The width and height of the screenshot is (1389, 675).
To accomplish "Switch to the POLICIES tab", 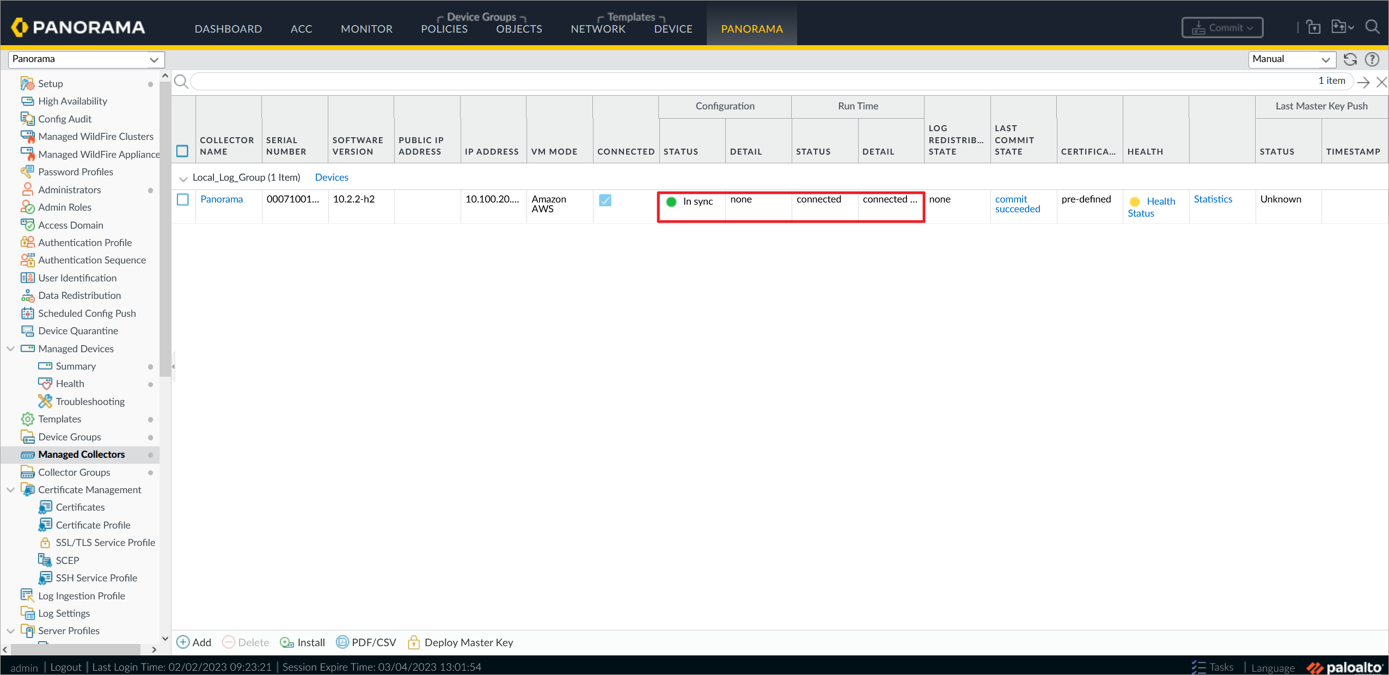I will 444,29.
